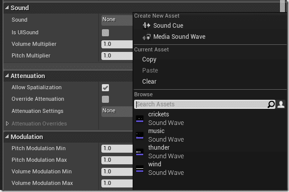
Task: Collapse the Sound section
Action: pos(7,8)
